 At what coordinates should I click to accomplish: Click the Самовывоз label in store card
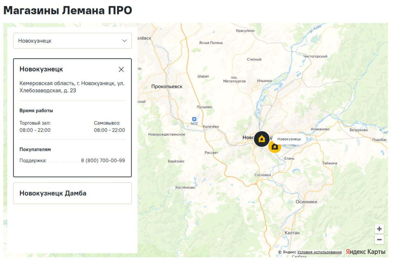(x=107, y=123)
